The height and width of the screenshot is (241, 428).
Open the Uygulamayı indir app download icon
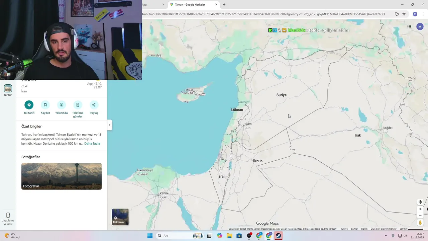(8, 215)
